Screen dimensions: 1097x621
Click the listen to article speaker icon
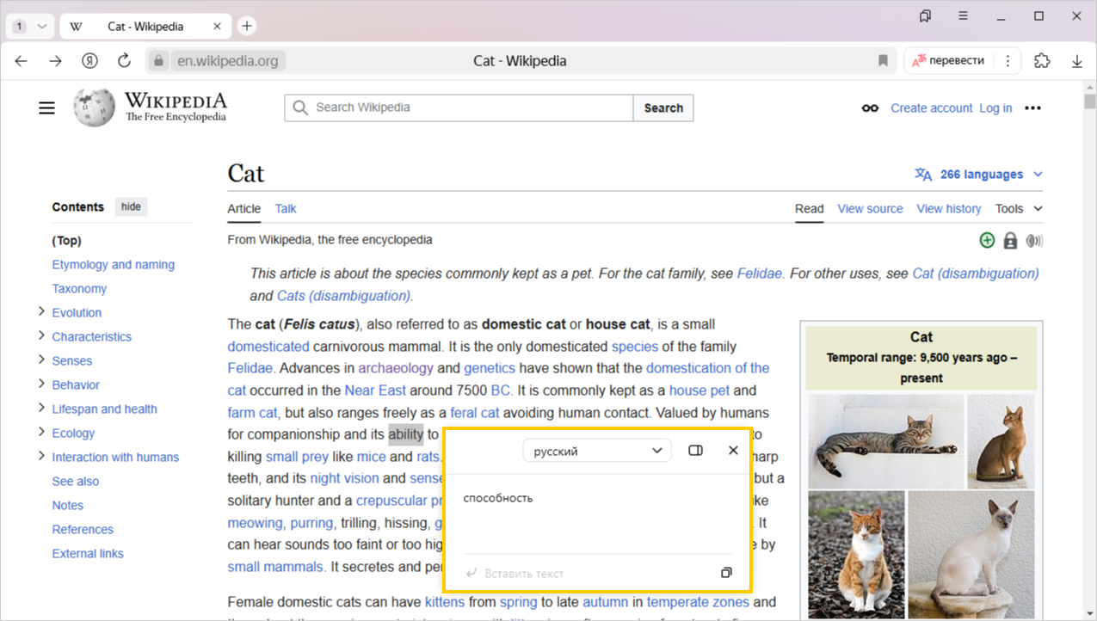point(1033,241)
